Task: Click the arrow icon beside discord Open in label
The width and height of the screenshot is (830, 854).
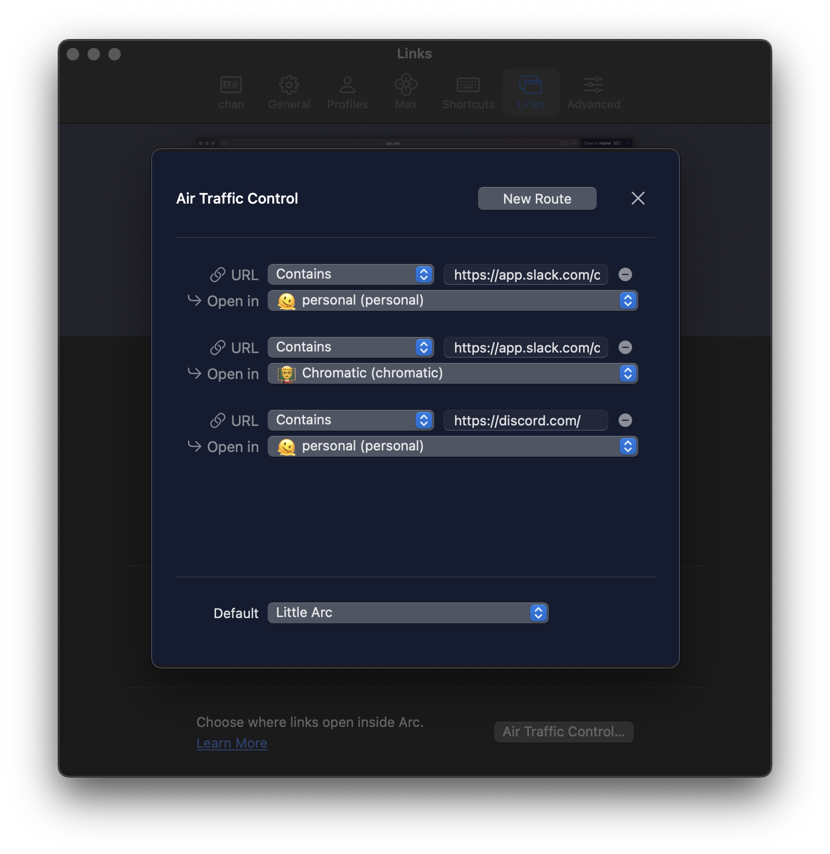Action: click(x=194, y=446)
